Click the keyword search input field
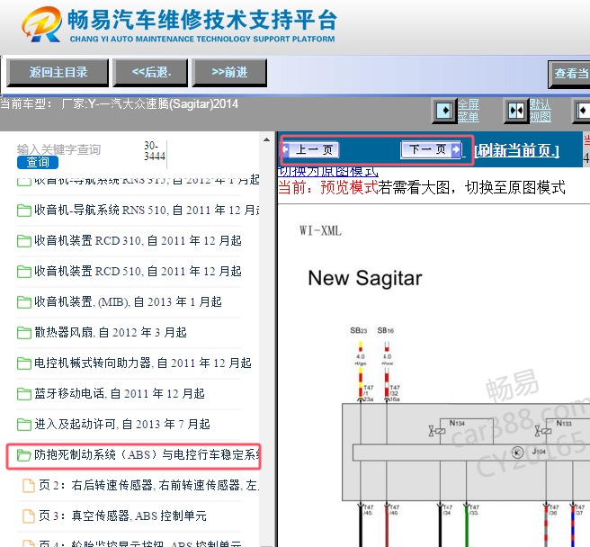 (x=76, y=149)
